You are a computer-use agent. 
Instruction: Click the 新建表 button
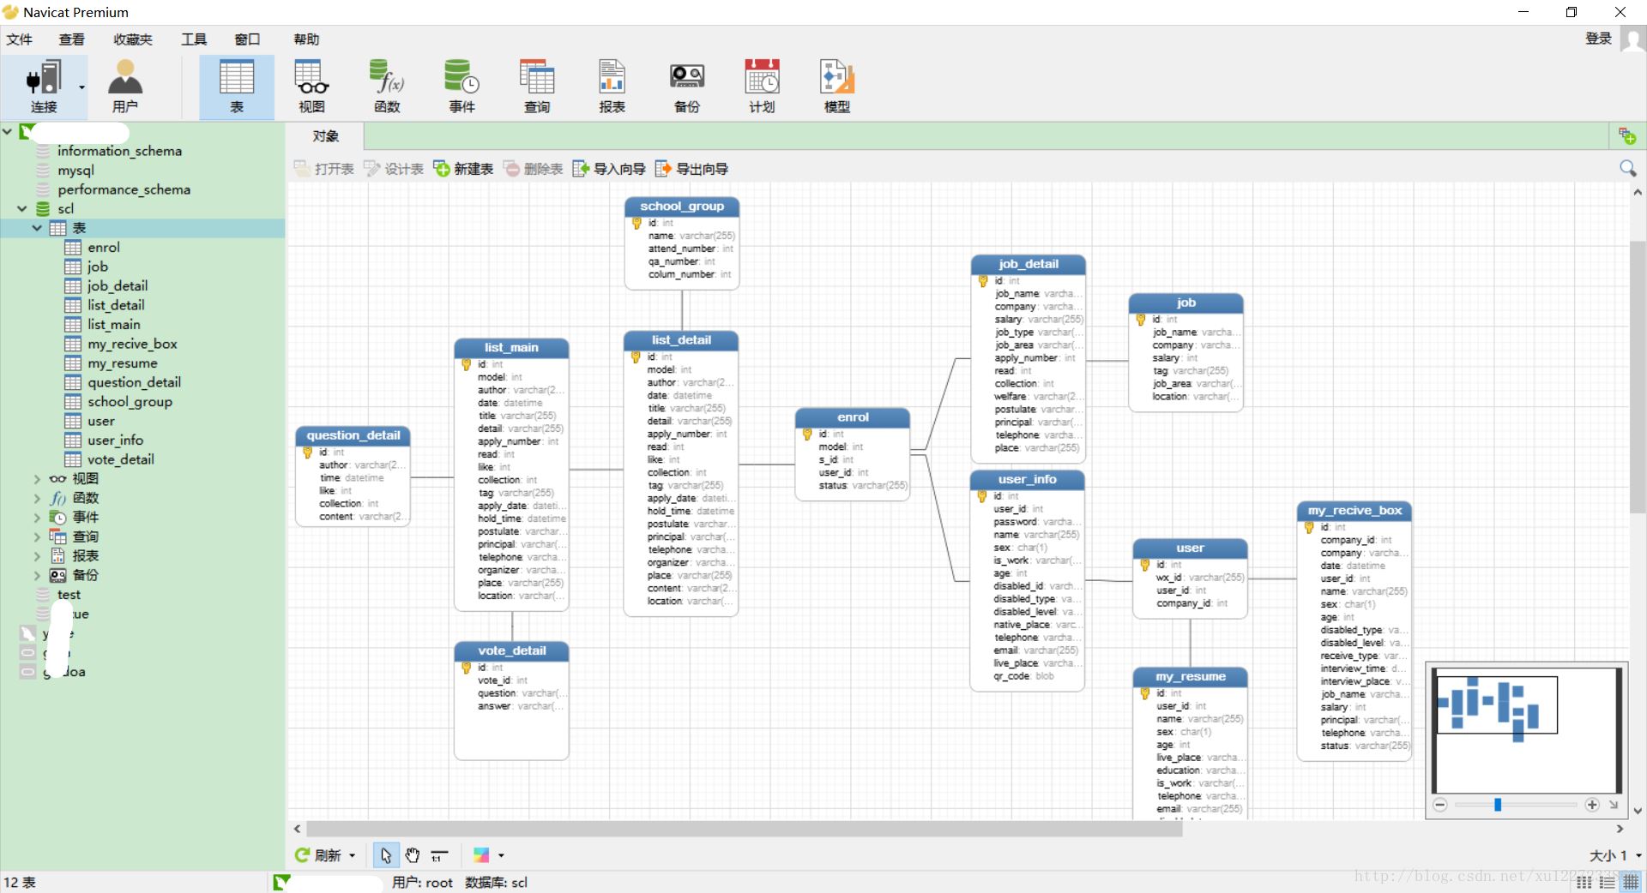click(x=464, y=169)
